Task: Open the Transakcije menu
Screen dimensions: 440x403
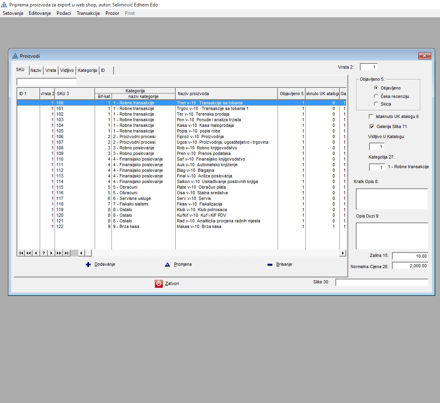Action: [88, 13]
